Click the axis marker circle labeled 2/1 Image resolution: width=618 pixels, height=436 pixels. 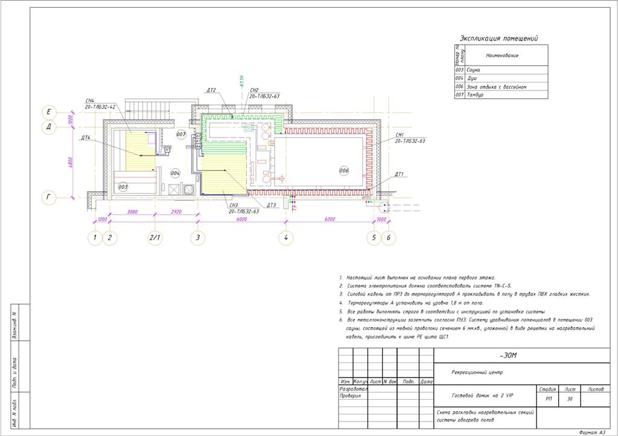(x=155, y=238)
